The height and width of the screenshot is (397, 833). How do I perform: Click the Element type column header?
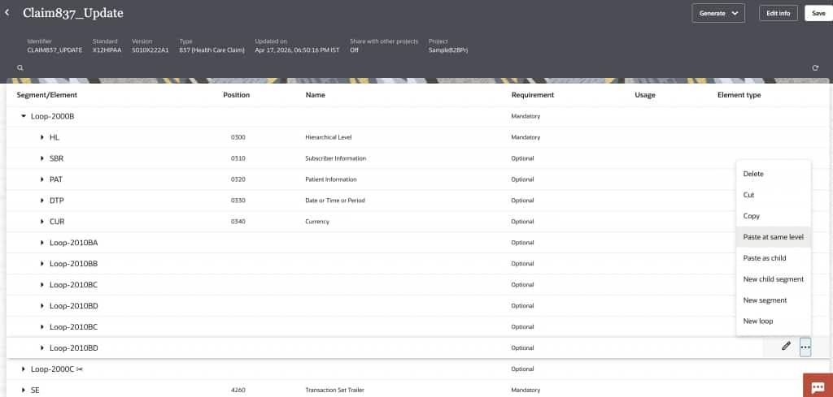(x=739, y=95)
